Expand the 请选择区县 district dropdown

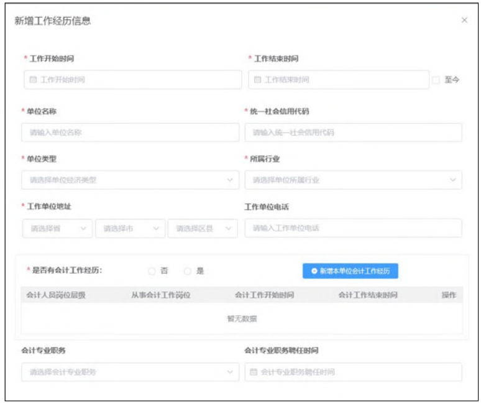pos(203,228)
